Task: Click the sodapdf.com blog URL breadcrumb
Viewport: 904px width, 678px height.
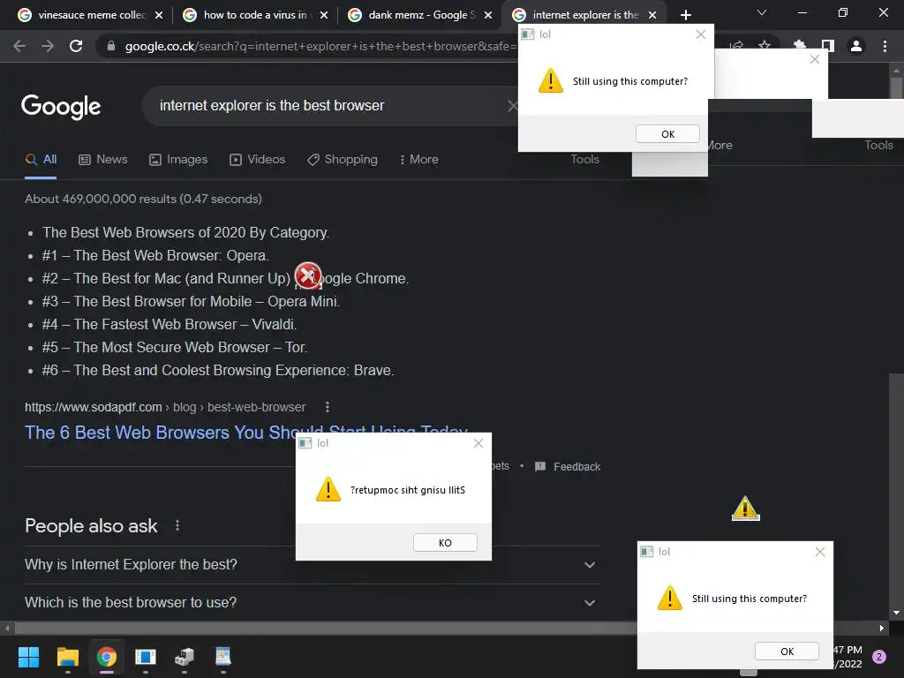Action: [165, 407]
